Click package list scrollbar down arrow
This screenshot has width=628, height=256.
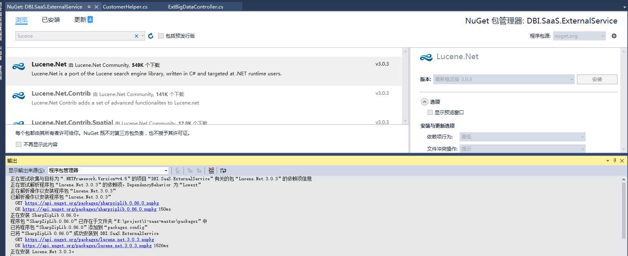click(405, 121)
